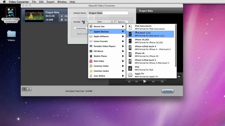The width and height of the screenshot is (225, 126).
Task: Open the Recent Use category
Action: pyautogui.click(x=107, y=27)
